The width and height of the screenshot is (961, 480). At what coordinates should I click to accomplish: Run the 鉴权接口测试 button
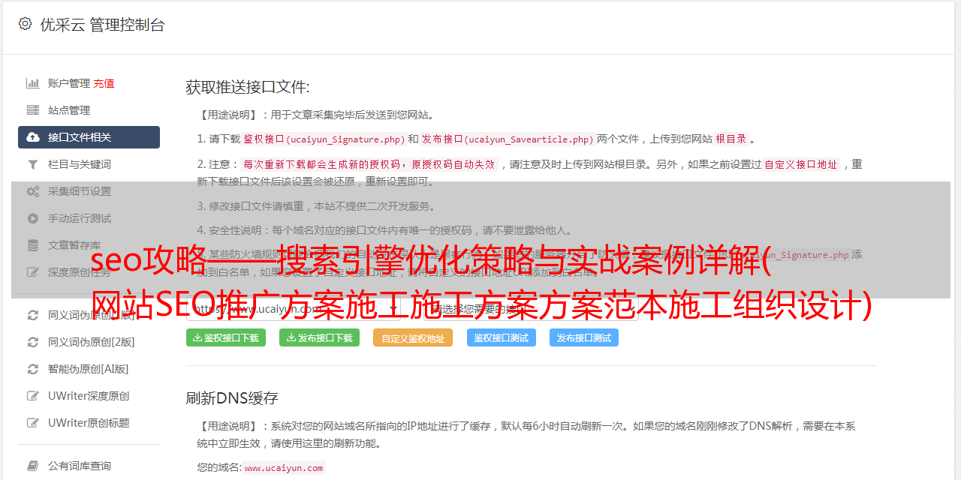tap(502, 337)
